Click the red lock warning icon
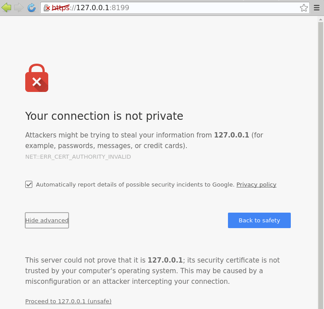Viewport: 324px width, 309px height. pyautogui.click(x=37, y=78)
